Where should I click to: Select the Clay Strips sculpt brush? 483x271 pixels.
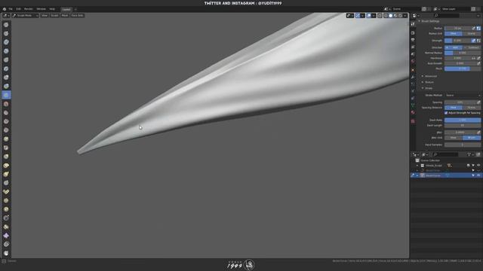click(x=6, y=51)
